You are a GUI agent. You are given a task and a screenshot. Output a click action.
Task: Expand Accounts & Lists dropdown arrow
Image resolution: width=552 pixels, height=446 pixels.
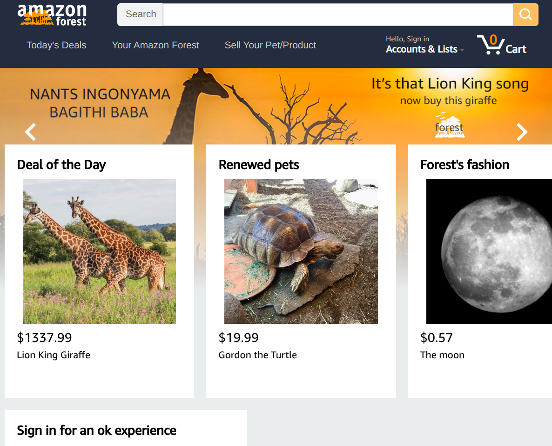[462, 50]
